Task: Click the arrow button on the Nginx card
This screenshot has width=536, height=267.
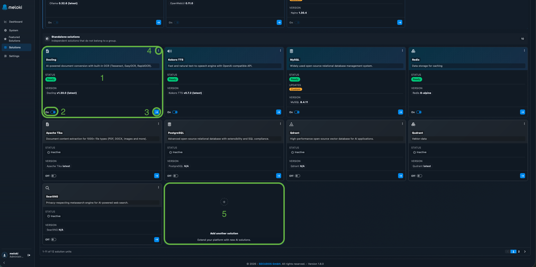Action: click(x=400, y=22)
